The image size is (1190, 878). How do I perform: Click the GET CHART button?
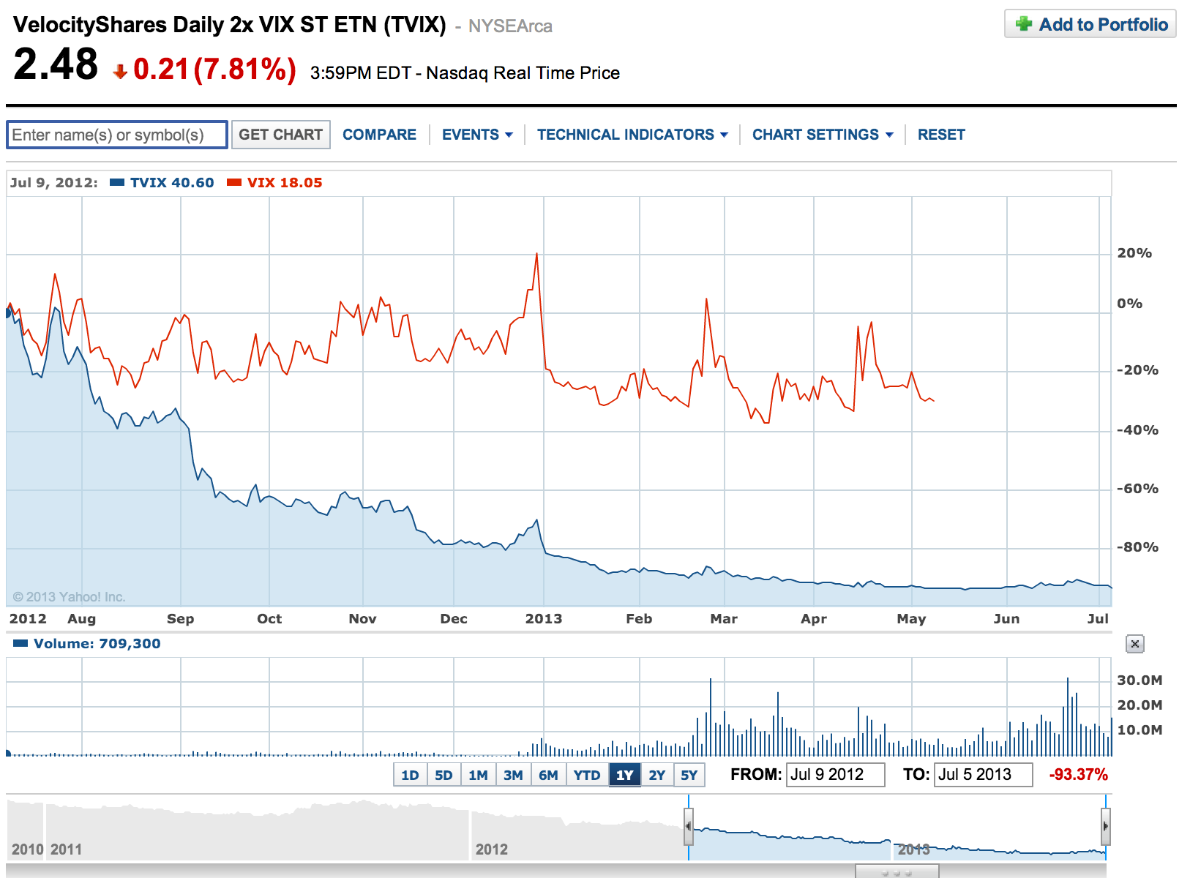pos(281,135)
